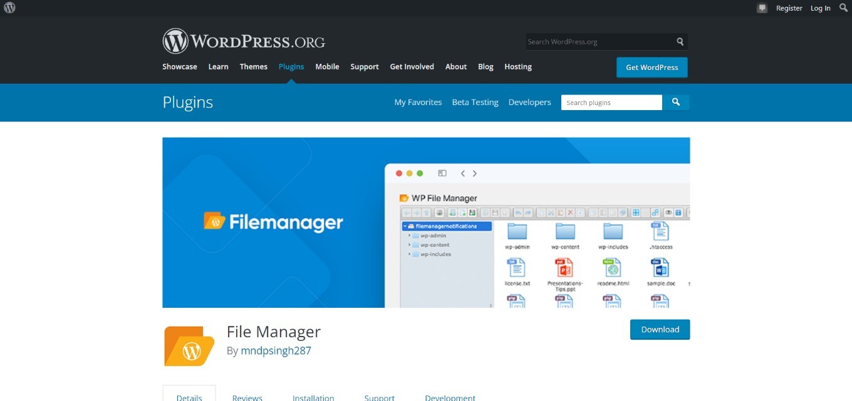Click the notifications bubble icon near Register
852x401 pixels.
[762, 8]
